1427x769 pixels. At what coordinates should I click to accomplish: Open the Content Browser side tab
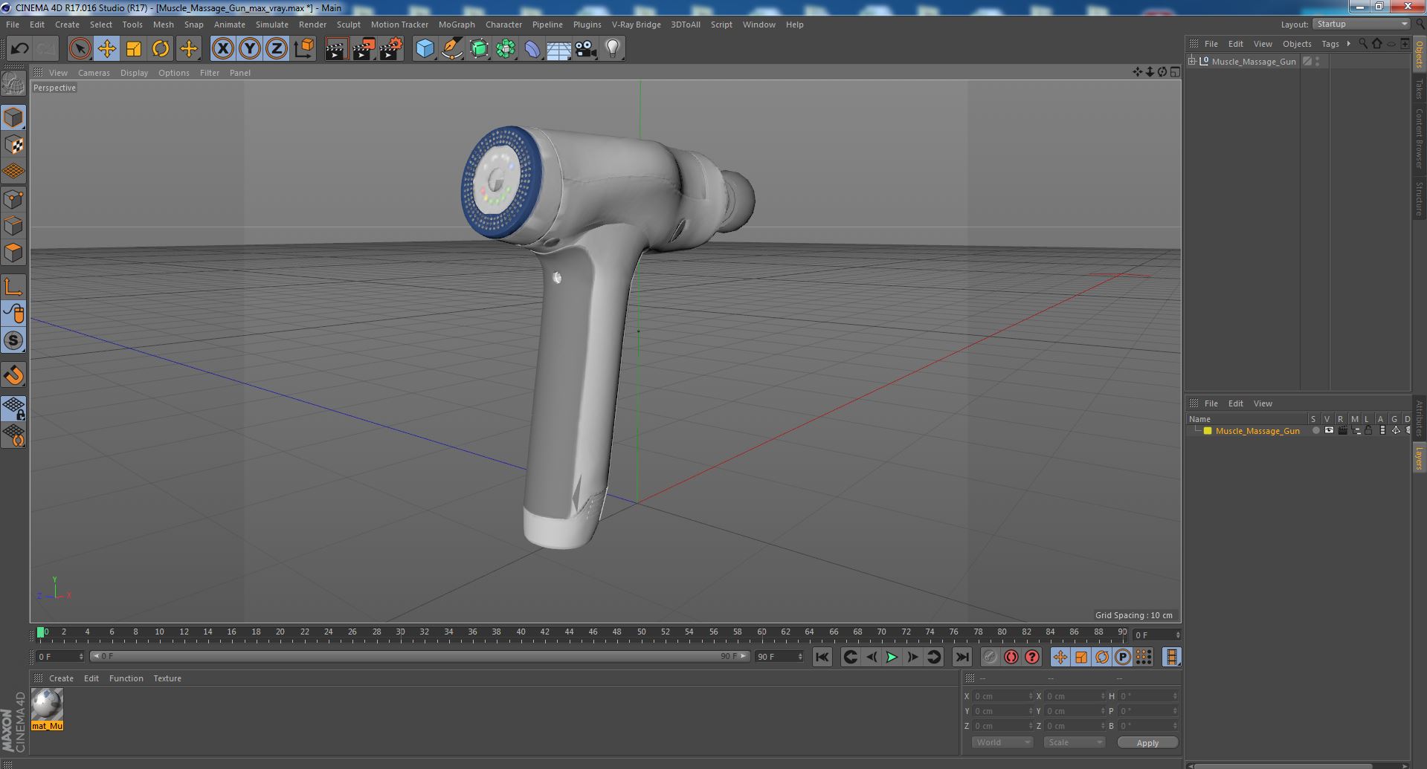[x=1419, y=138]
